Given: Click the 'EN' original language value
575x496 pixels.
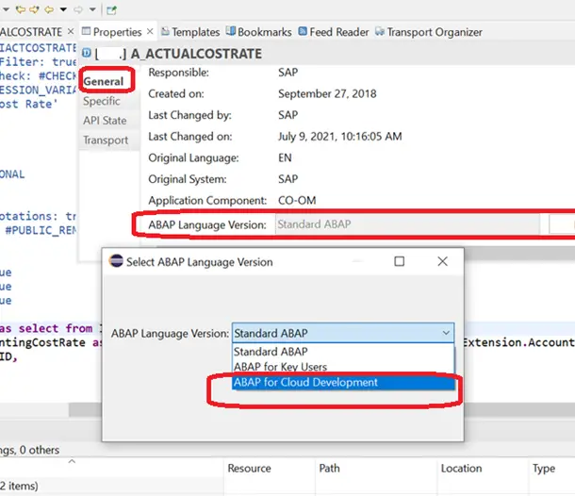Looking at the screenshot, I should 285,157.
